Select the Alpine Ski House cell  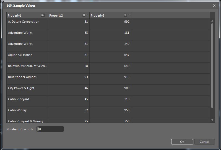pyautogui.click(x=27, y=57)
